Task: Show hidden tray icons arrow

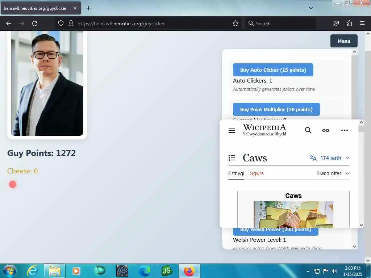Action: click(308, 271)
